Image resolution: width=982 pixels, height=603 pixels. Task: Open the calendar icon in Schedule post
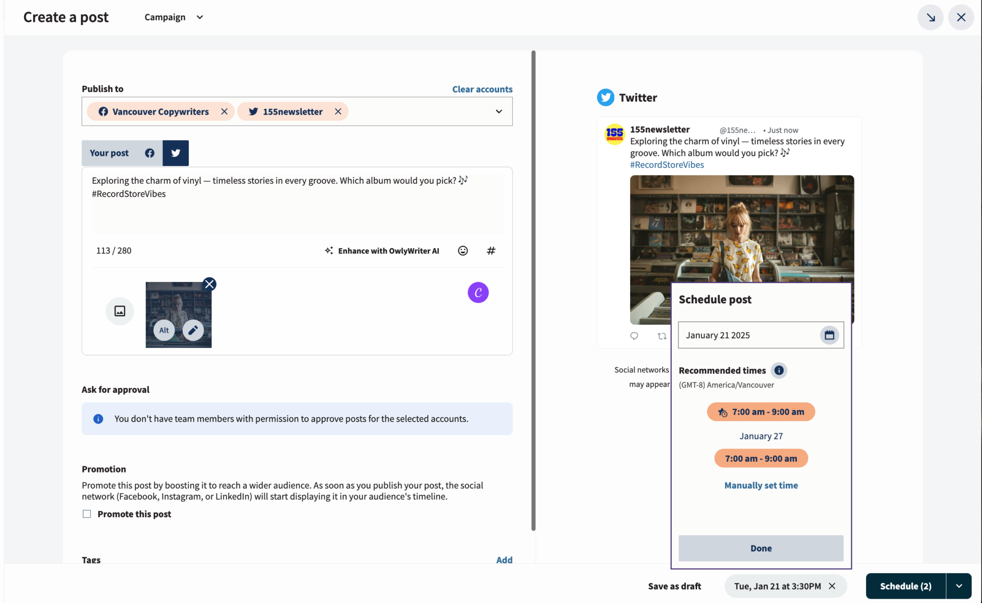point(830,335)
